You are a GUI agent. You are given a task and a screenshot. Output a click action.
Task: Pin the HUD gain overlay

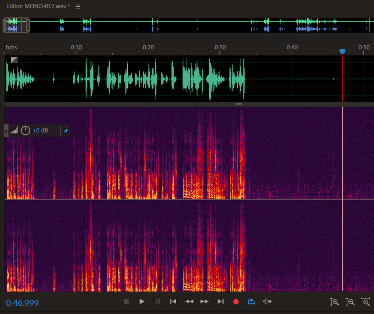pos(66,131)
